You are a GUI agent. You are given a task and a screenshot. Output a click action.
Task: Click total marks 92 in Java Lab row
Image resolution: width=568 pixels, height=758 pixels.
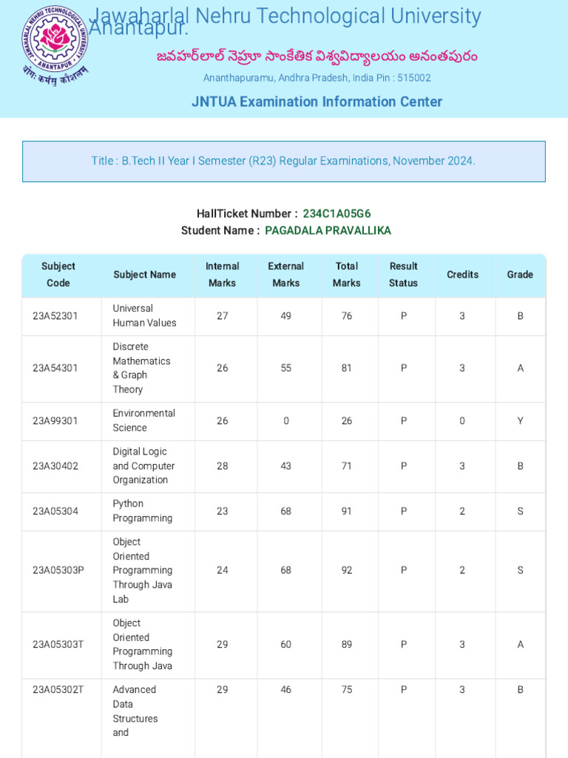coord(347,571)
